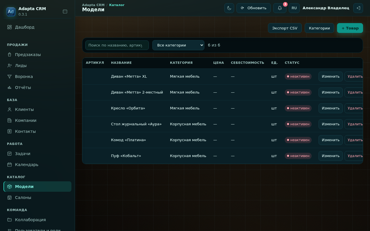This screenshot has height=231, width=370.
Task: Open Предзаказы in the sidebar
Action: [x=38, y=55]
